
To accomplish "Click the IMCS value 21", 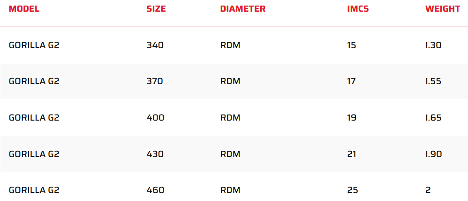I will pos(352,154).
